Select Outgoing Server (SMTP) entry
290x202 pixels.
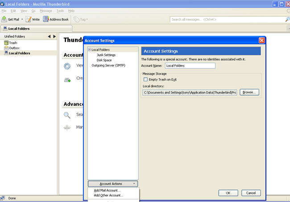point(108,65)
